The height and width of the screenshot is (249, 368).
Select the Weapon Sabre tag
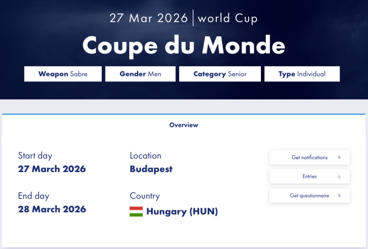pyautogui.click(x=63, y=74)
